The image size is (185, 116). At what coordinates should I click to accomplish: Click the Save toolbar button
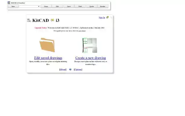[69, 6]
